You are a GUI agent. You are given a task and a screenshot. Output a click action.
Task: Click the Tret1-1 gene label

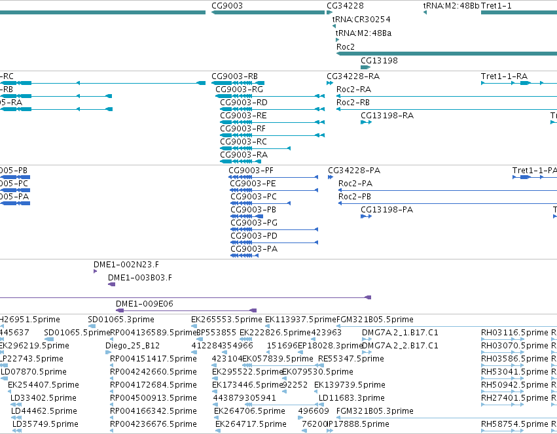coord(496,6)
